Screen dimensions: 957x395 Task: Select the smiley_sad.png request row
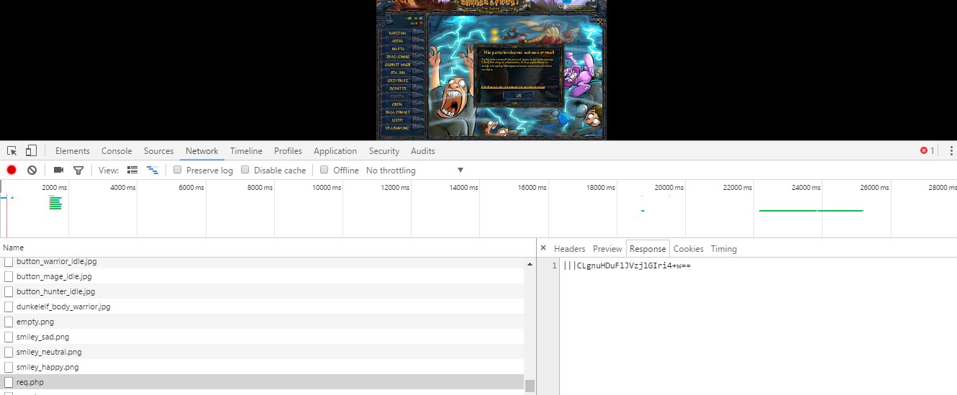point(263,337)
